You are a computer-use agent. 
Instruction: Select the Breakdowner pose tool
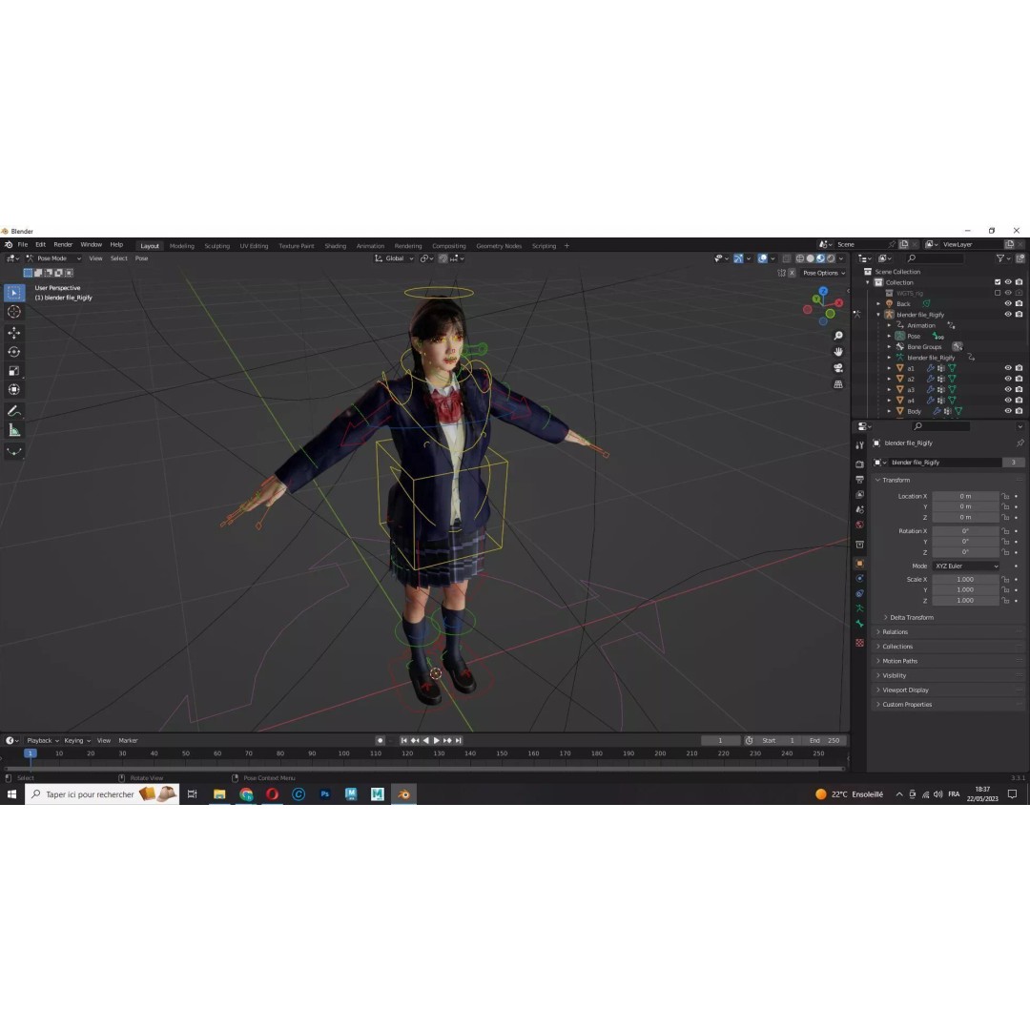point(14,451)
